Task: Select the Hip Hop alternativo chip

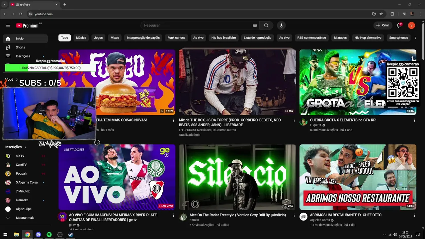Action: tap(368, 38)
